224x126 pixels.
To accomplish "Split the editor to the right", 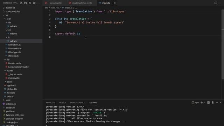I will click(x=216, y=3).
